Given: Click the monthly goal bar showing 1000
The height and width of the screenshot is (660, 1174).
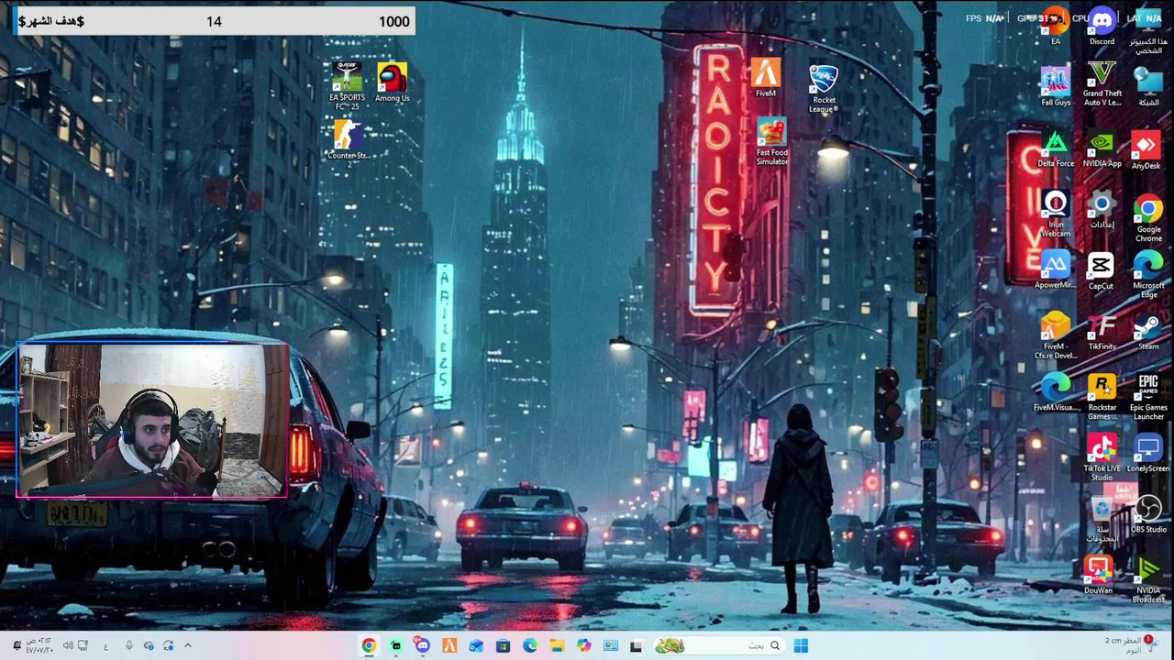Looking at the screenshot, I should point(214,21).
